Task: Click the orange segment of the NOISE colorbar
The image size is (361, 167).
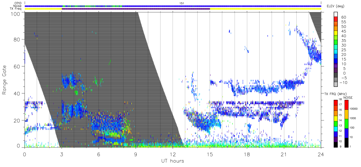Action: tap(346, 114)
